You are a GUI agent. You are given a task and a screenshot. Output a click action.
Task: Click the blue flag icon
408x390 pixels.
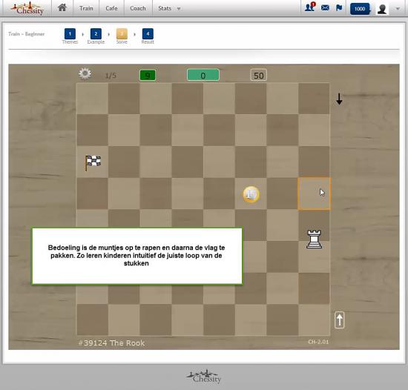[x=339, y=8]
